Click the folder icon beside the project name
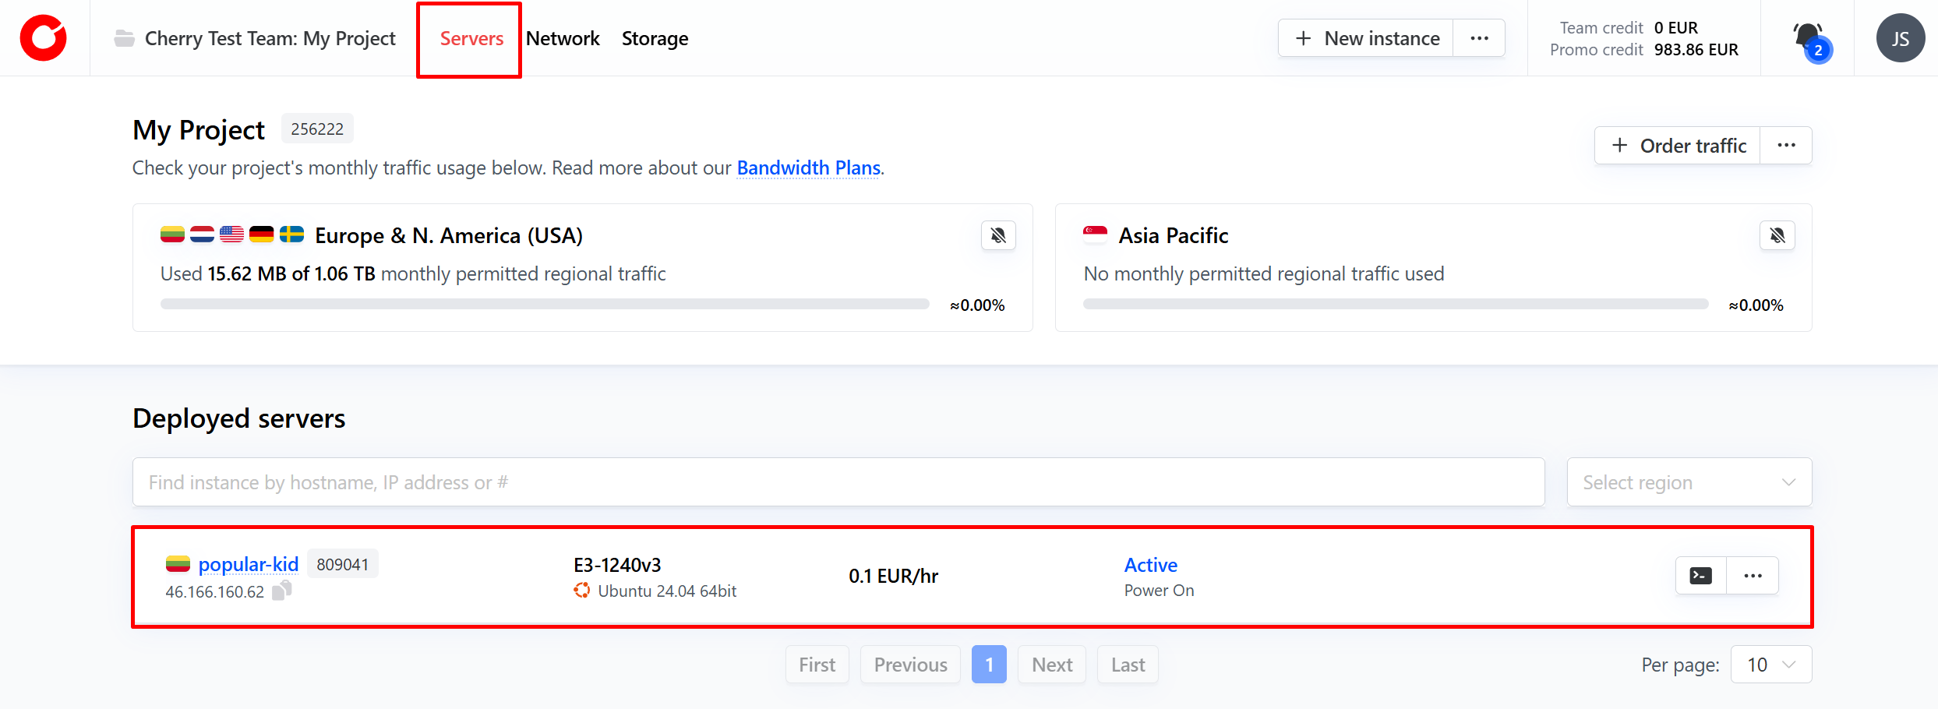 coord(124,38)
